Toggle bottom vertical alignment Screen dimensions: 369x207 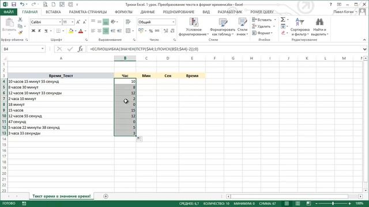point(106,22)
